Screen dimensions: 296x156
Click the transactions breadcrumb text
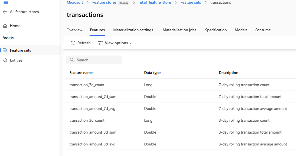(x=220, y=2)
